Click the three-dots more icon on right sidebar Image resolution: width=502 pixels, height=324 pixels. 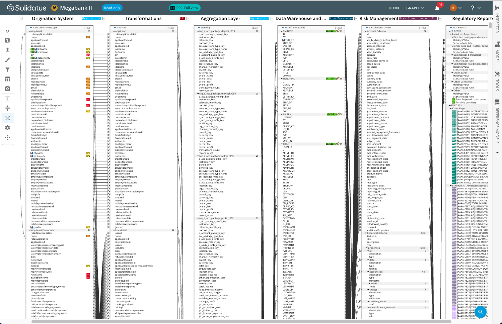click(x=497, y=152)
